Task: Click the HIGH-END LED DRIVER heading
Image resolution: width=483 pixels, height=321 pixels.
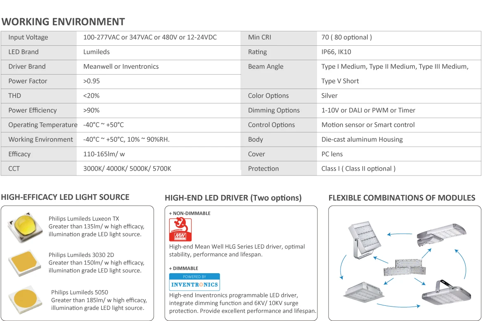Action: (x=233, y=198)
